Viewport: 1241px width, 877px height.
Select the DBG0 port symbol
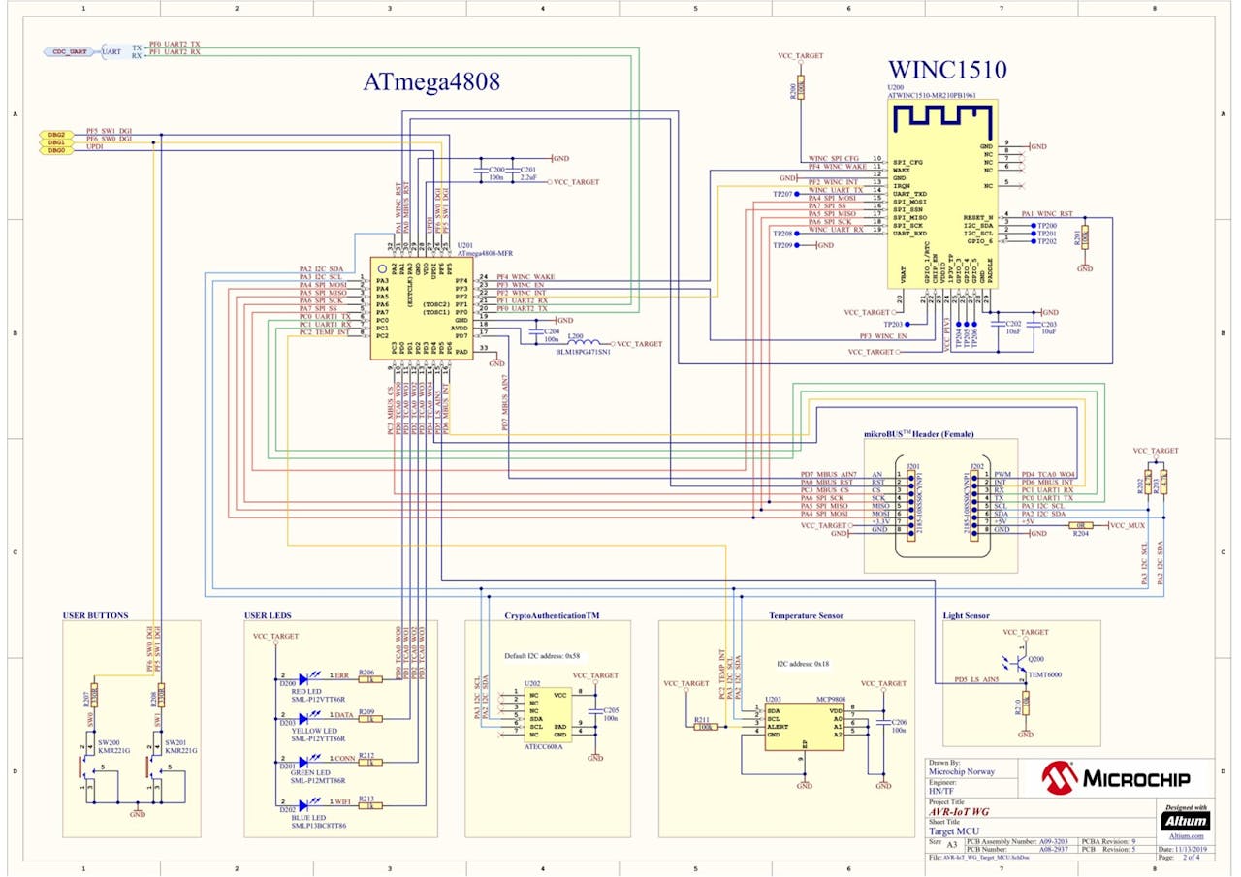54,150
